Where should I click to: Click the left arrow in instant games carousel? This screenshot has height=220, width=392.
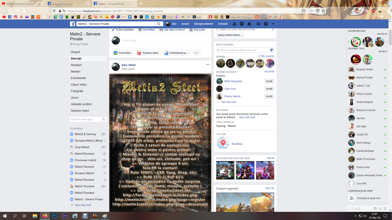tap(349, 42)
